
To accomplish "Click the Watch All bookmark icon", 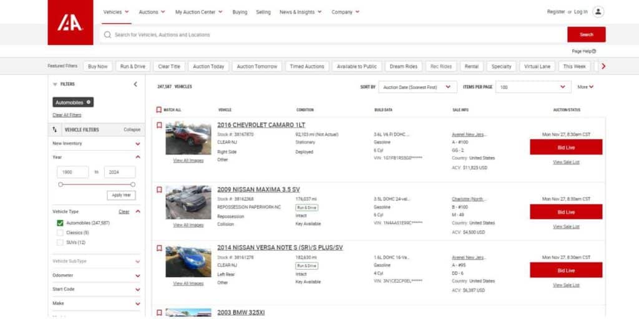I will 159,110.
